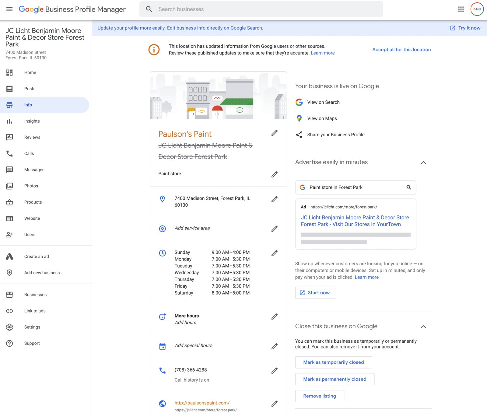The height and width of the screenshot is (416, 487).
Task: Edit the phone number (708) 366-4288
Action: 275,371
